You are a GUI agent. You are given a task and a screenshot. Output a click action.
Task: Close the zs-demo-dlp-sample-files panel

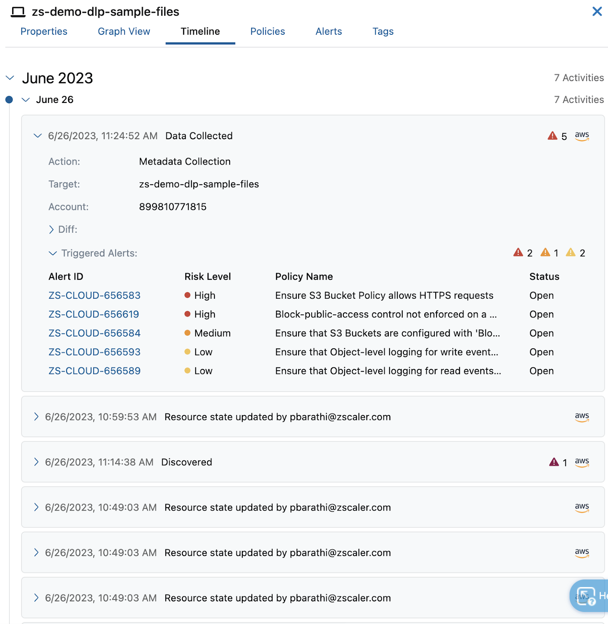click(597, 11)
